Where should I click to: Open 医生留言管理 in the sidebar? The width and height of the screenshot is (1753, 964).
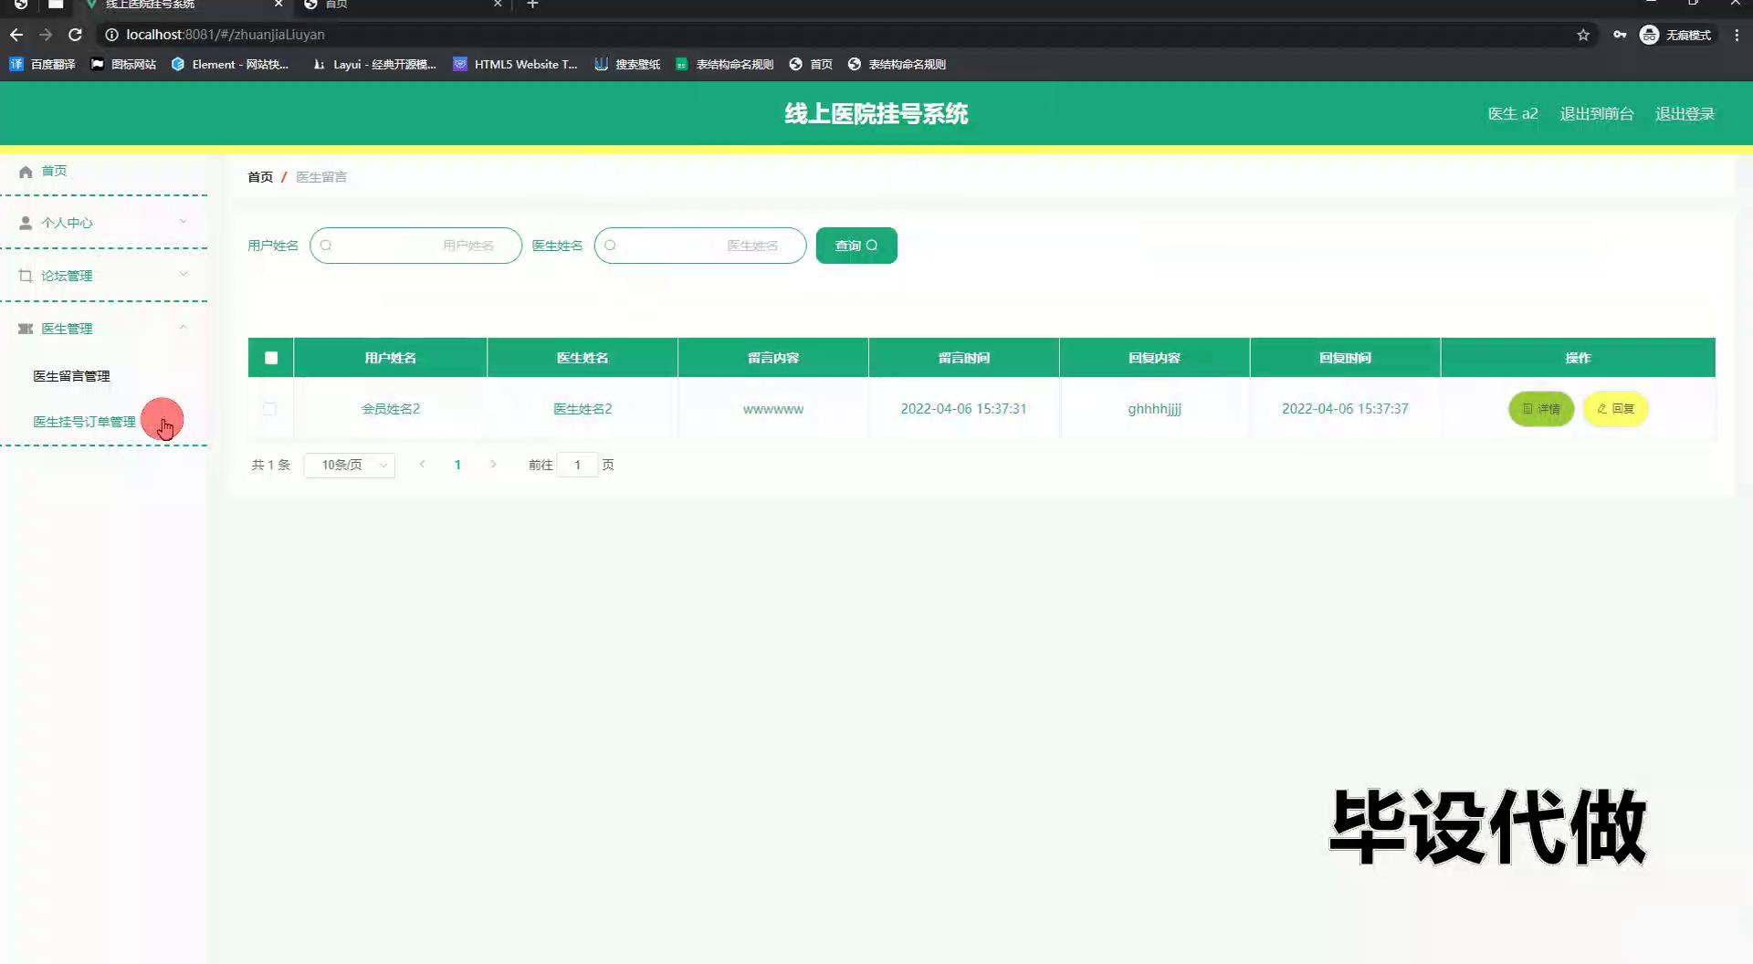click(x=71, y=376)
